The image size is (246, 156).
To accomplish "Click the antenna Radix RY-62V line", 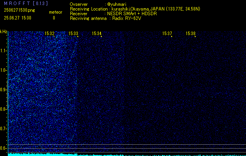I will [x=106, y=18].
